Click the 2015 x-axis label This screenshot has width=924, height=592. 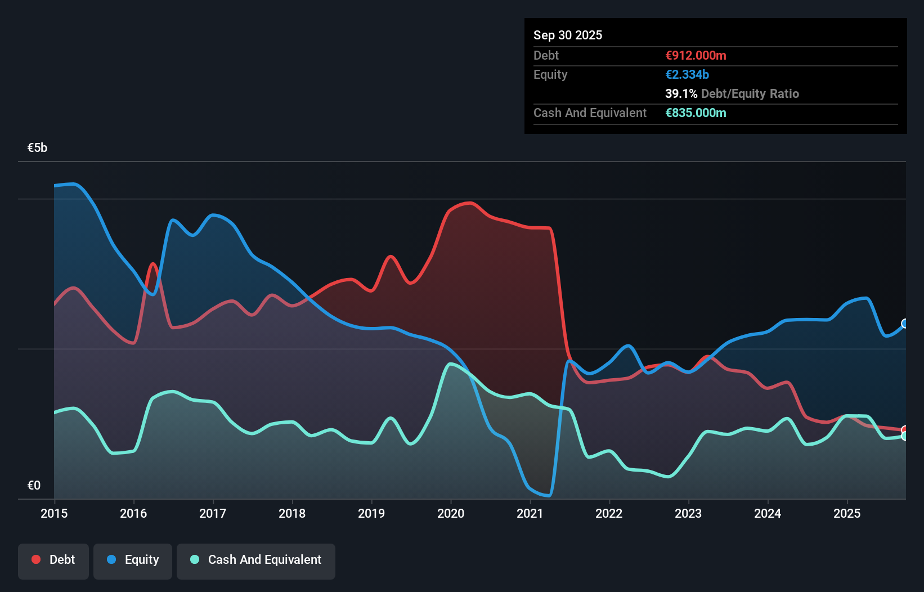click(x=54, y=513)
